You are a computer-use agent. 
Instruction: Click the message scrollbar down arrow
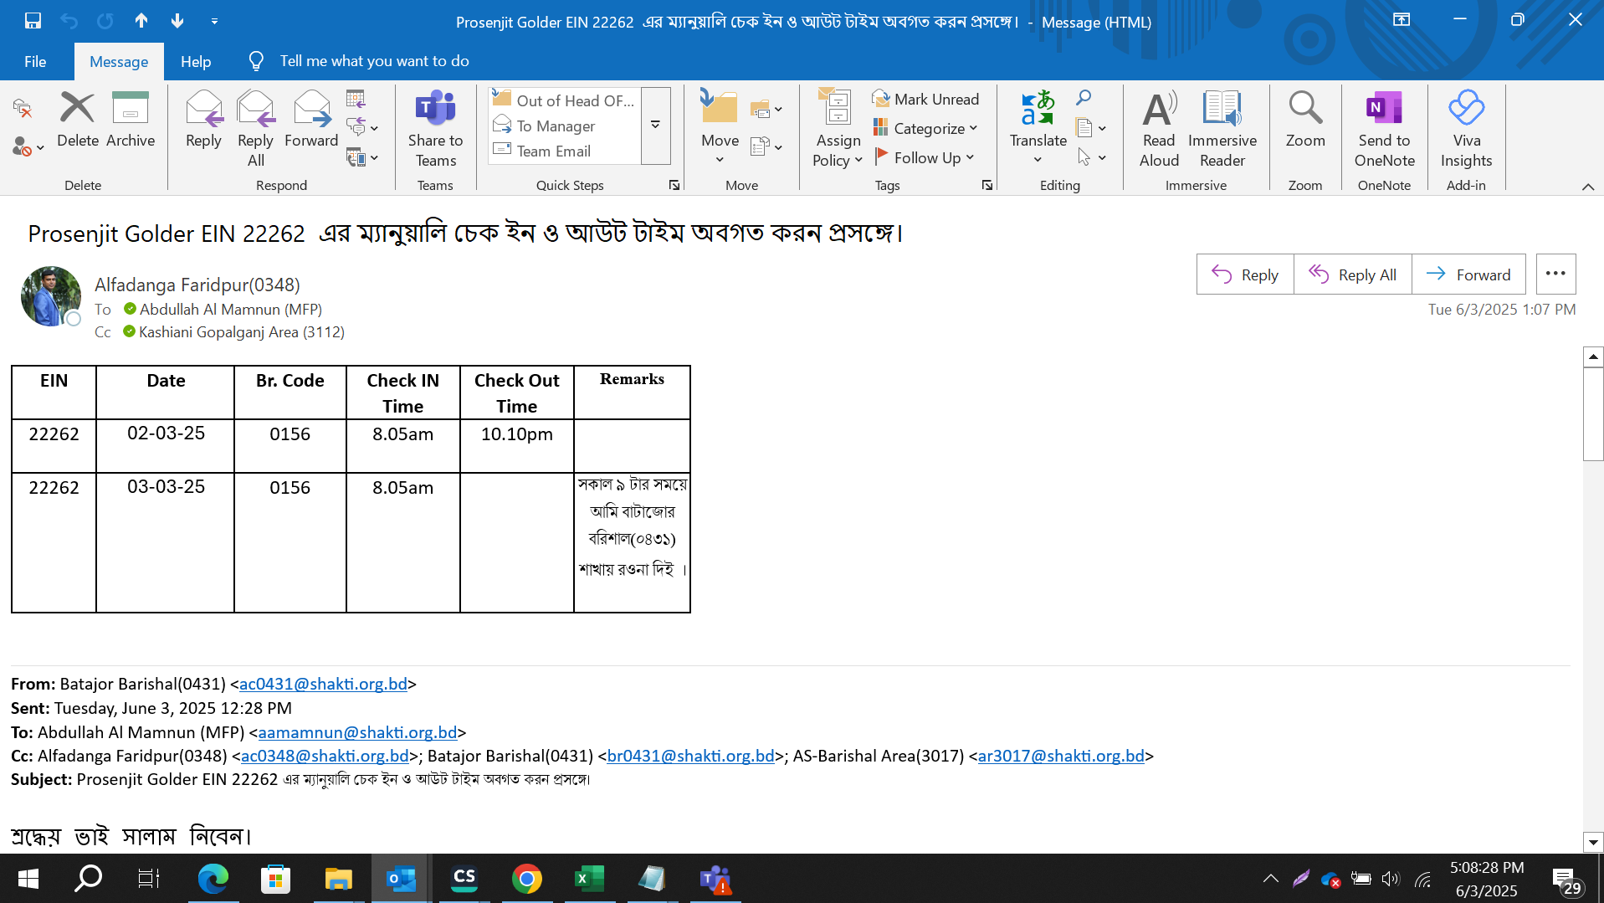(x=1593, y=843)
